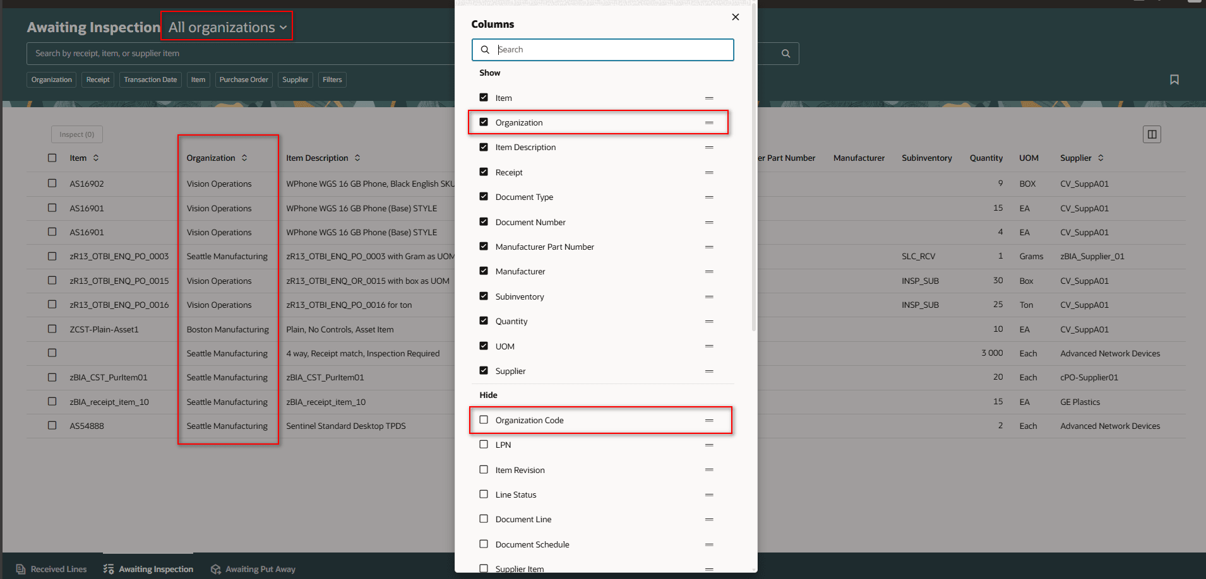Switch to the Received Lines tab
The image size is (1206, 579).
[58, 569]
